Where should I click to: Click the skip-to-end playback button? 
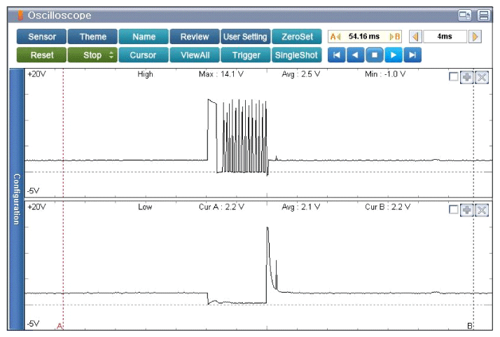[413, 55]
